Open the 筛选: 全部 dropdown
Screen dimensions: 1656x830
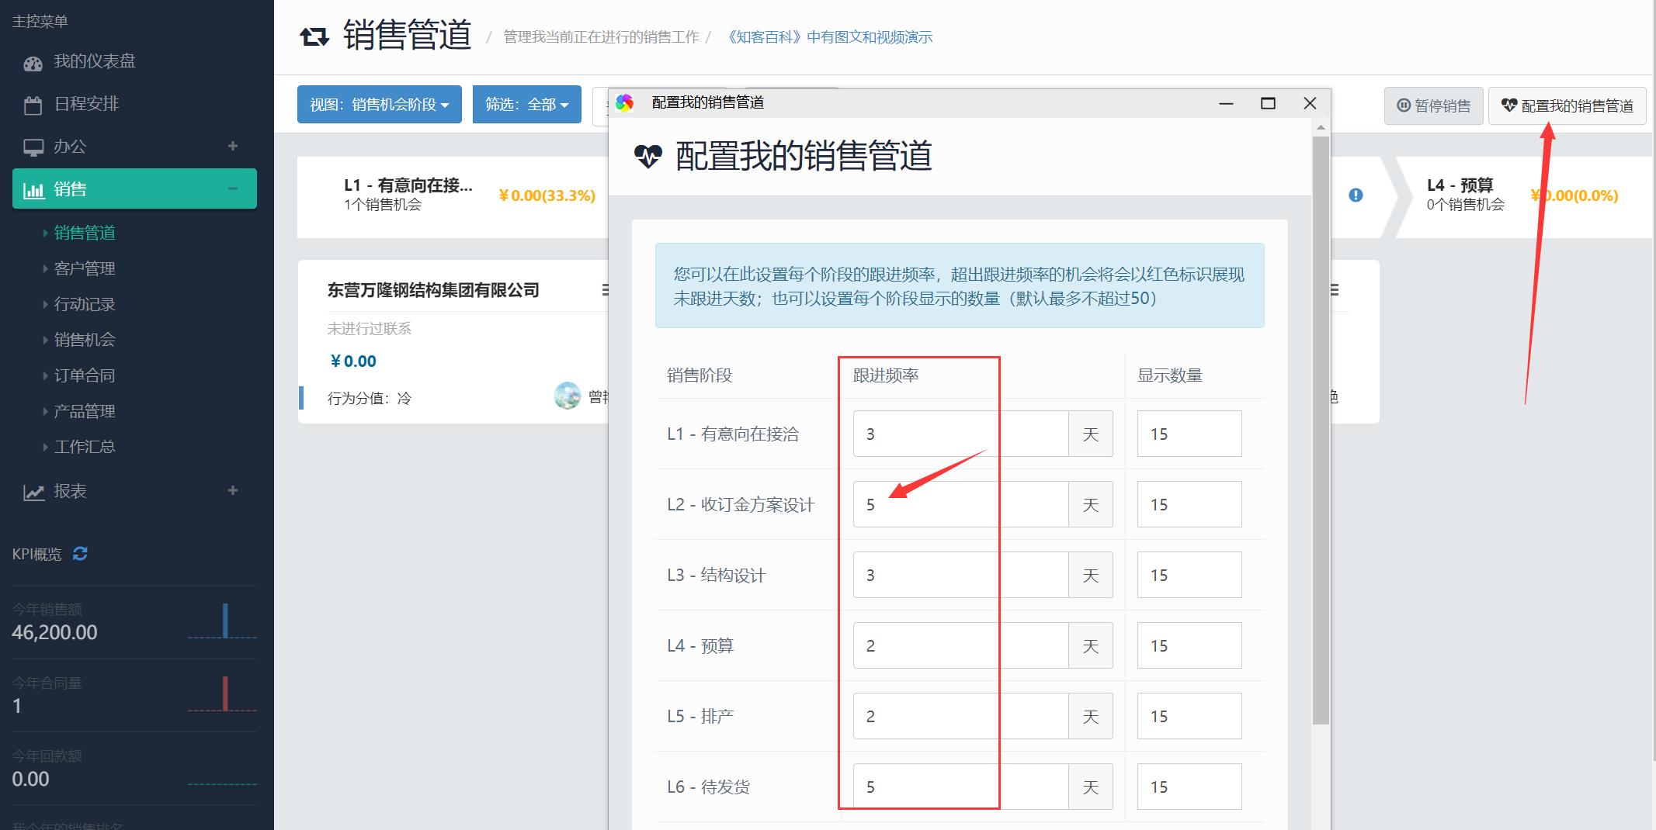tap(527, 105)
